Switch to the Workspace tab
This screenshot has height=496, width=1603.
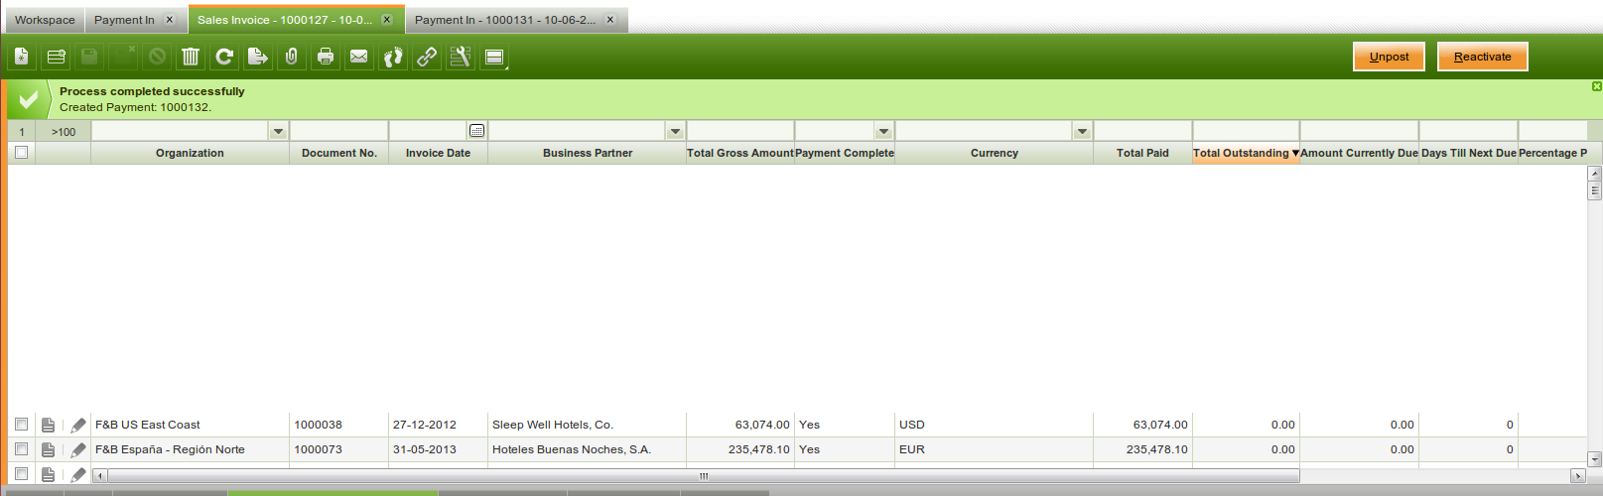[x=45, y=20]
